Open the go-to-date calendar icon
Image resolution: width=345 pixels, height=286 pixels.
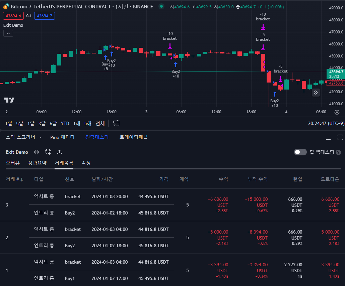pos(116,123)
